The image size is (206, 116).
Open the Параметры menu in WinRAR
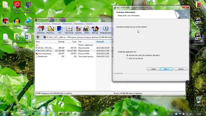(x=79, y=24)
